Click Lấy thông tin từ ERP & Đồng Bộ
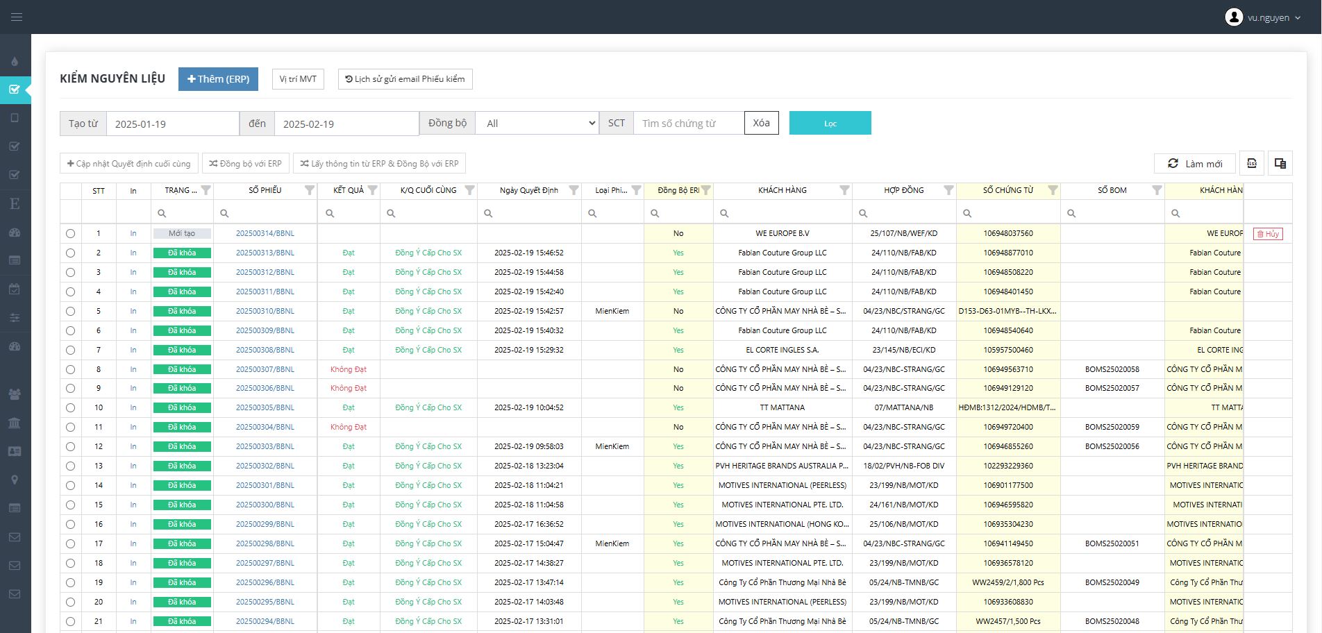Image resolution: width=1322 pixels, height=633 pixels. coord(379,164)
